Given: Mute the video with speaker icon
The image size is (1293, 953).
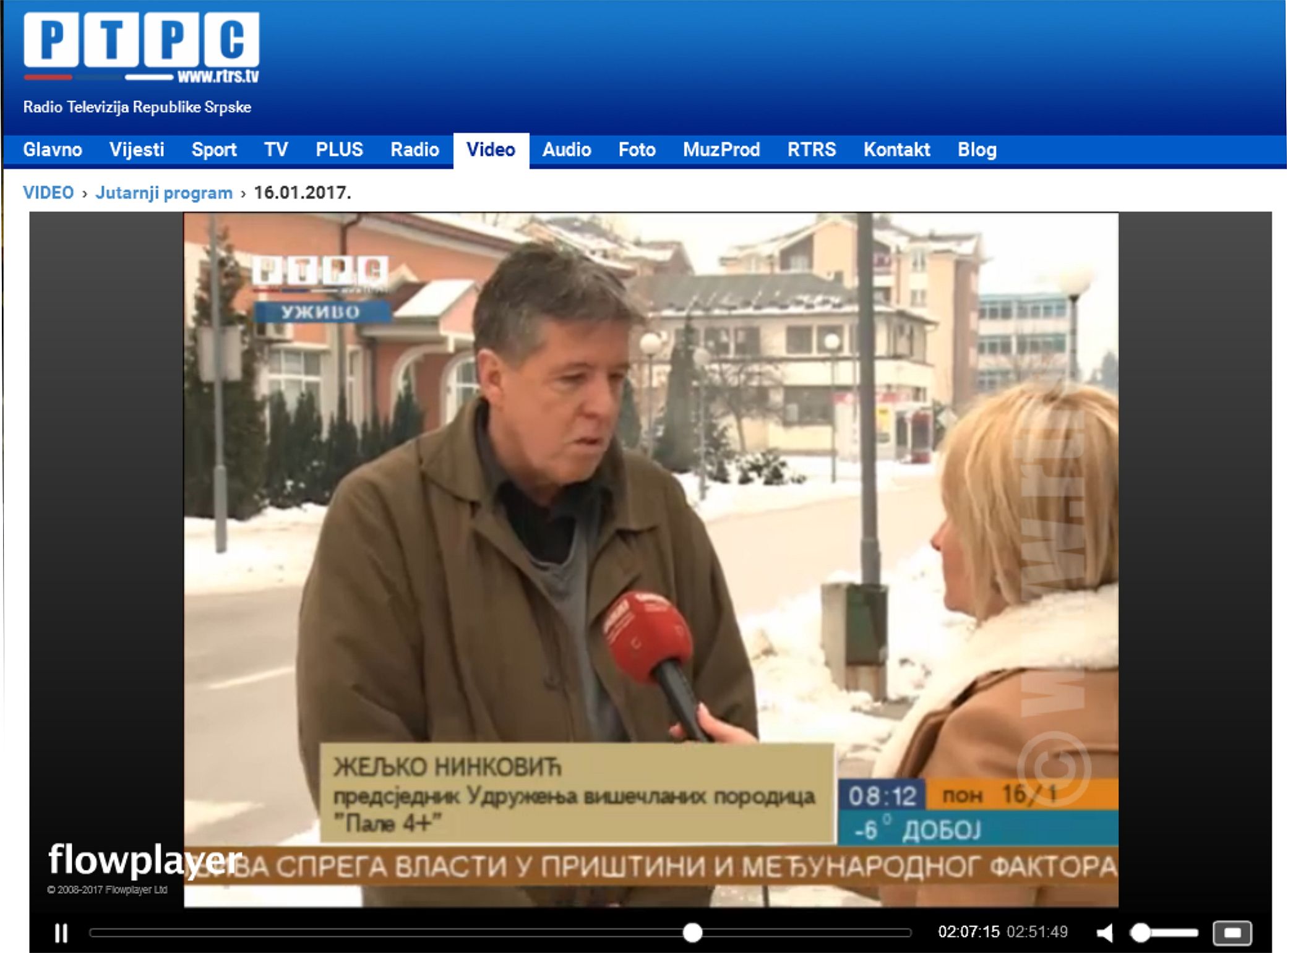Looking at the screenshot, I should coord(1105,933).
